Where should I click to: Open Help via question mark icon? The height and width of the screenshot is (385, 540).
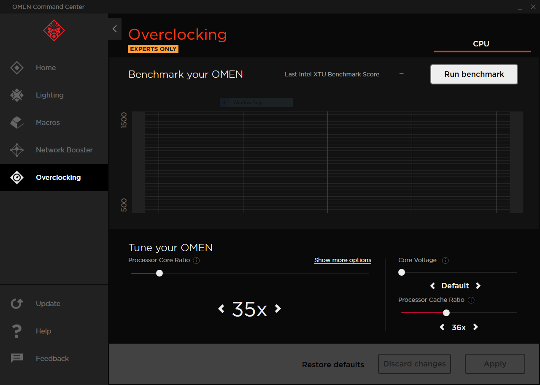tap(17, 331)
